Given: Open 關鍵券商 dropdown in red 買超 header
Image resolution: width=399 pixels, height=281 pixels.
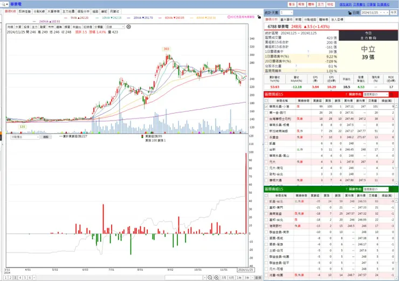Looking at the screenshot, I should (x=376, y=95).
